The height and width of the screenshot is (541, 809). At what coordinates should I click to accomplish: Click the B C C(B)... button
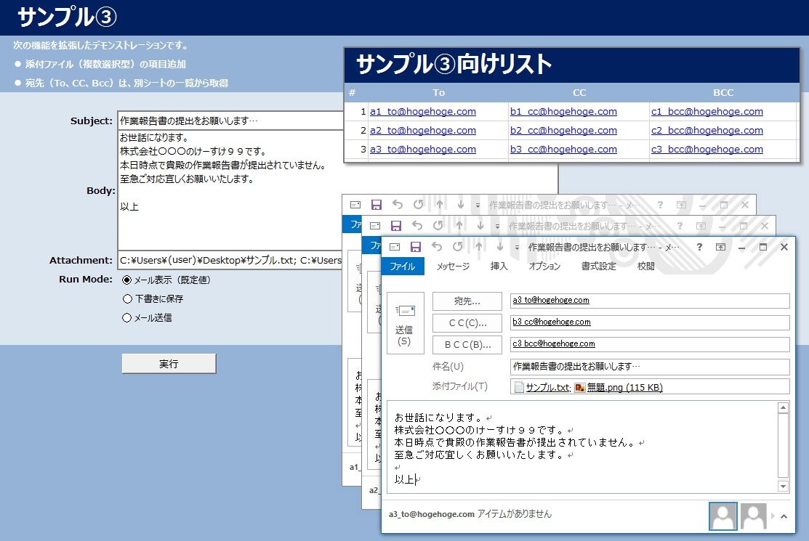click(x=467, y=345)
